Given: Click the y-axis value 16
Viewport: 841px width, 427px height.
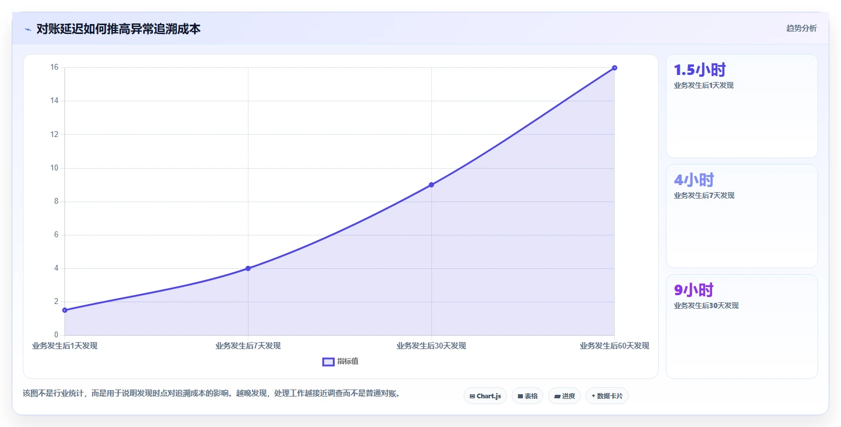Looking at the screenshot, I should tap(54, 67).
